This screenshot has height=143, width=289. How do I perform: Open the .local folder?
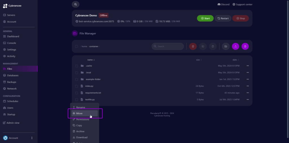coord(88,73)
